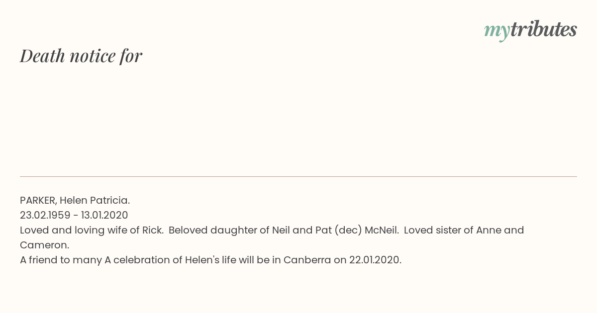
Task: Click the word "Cameron."
Action: (x=44, y=245)
